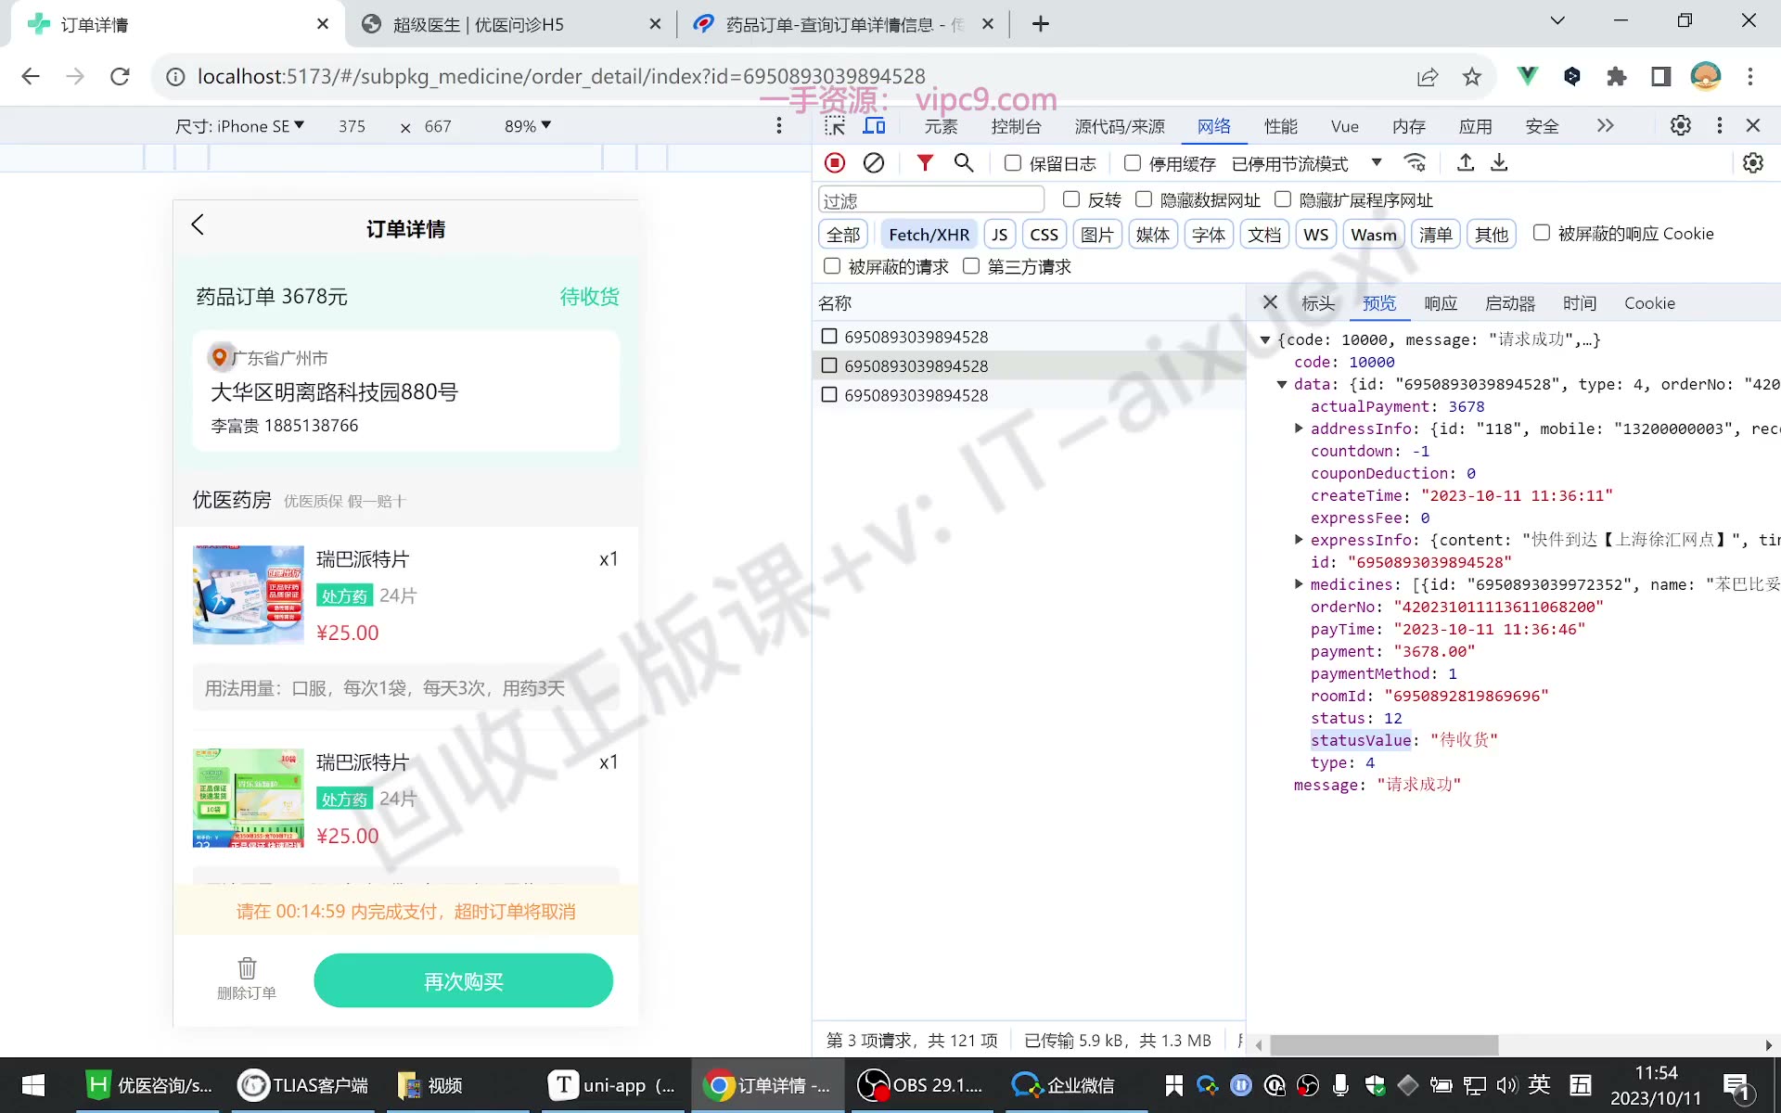Clear the network log
Image resolution: width=1781 pixels, height=1113 pixels.
coord(874,163)
